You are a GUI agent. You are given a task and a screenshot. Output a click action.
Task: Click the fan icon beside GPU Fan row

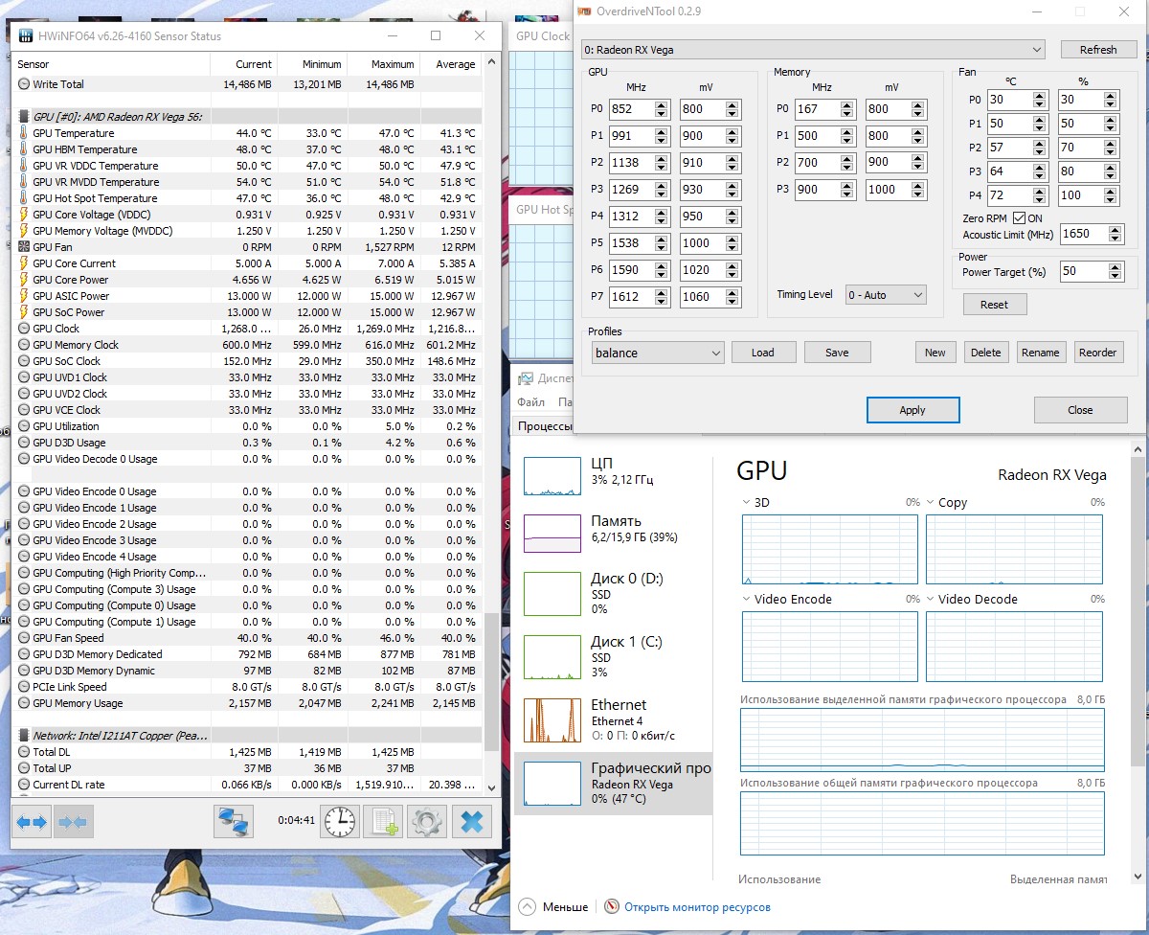tap(24, 247)
